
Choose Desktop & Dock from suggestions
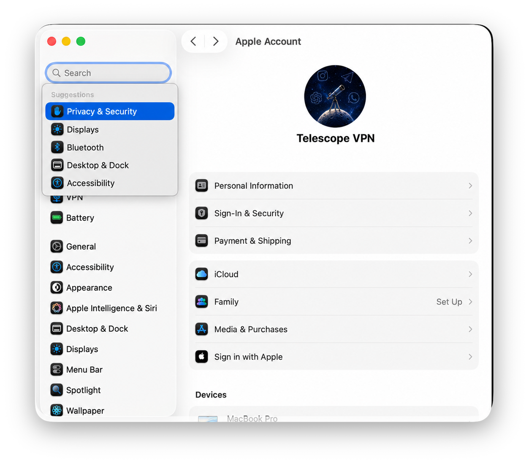point(110,165)
